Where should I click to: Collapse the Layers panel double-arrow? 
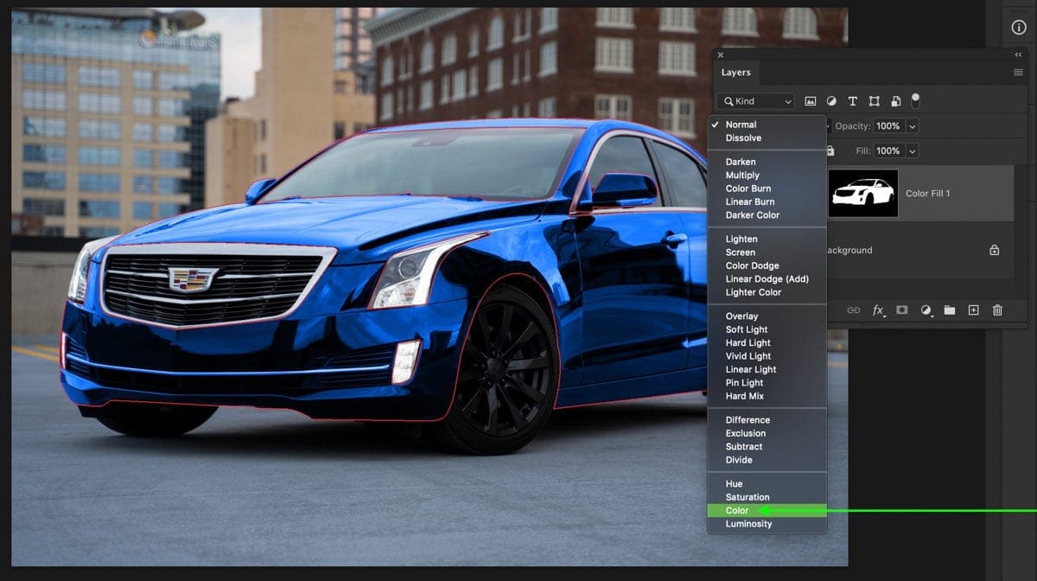click(x=1018, y=54)
